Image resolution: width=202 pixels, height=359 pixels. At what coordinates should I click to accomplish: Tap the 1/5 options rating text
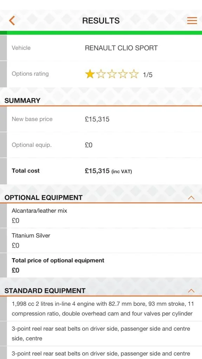148,75
